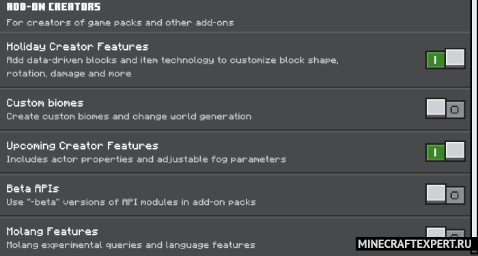Click the 'For creators of game packs' subtitle

click(119, 23)
